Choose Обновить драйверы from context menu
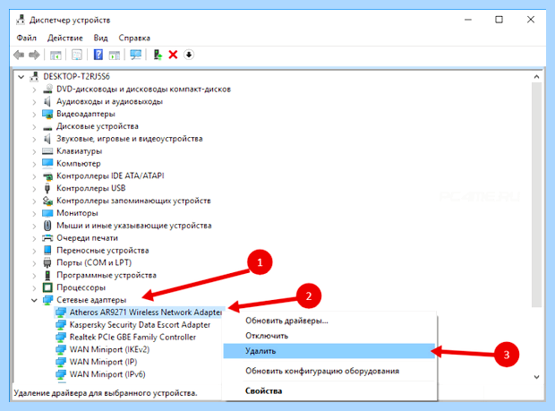This screenshot has width=555, height=411. 329,321
